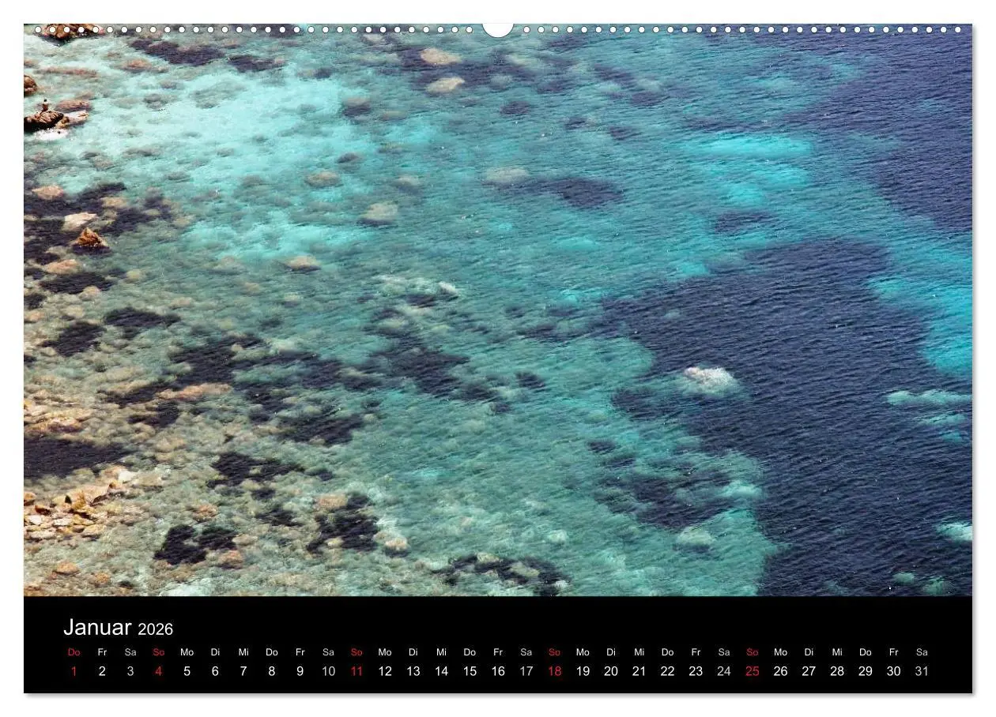Click the white submerged rock in water
Screen dimensions: 996x717
tap(709, 379)
